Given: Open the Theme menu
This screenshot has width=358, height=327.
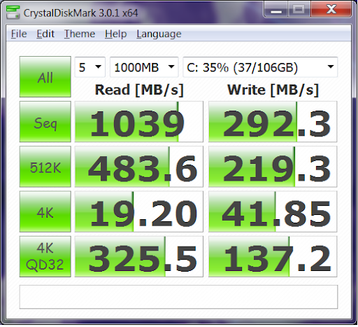Looking at the screenshot, I should pos(80,34).
